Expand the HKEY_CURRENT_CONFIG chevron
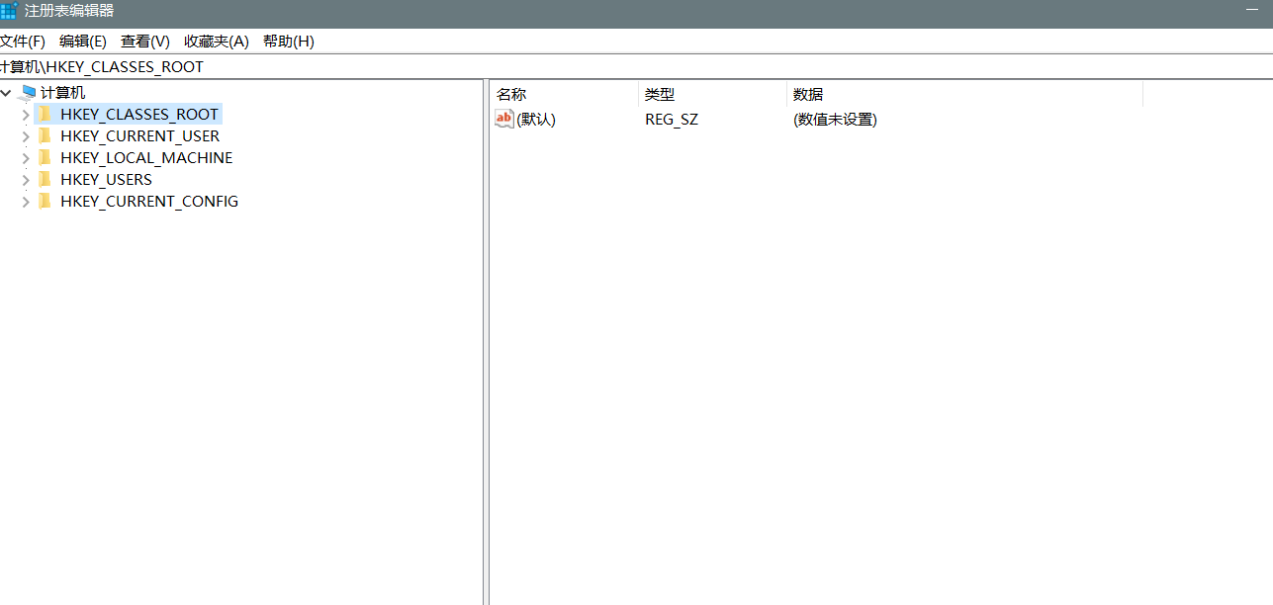This screenshot has width=1273, height=605. (26, 202)
